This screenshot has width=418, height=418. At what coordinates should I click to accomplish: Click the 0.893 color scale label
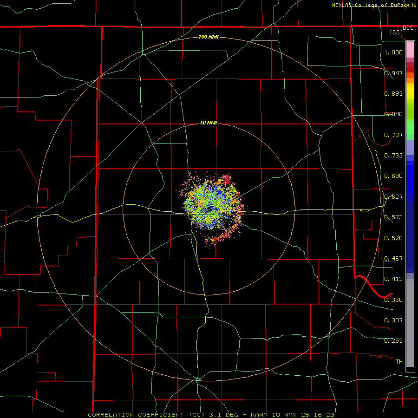[x=393, y=93]
